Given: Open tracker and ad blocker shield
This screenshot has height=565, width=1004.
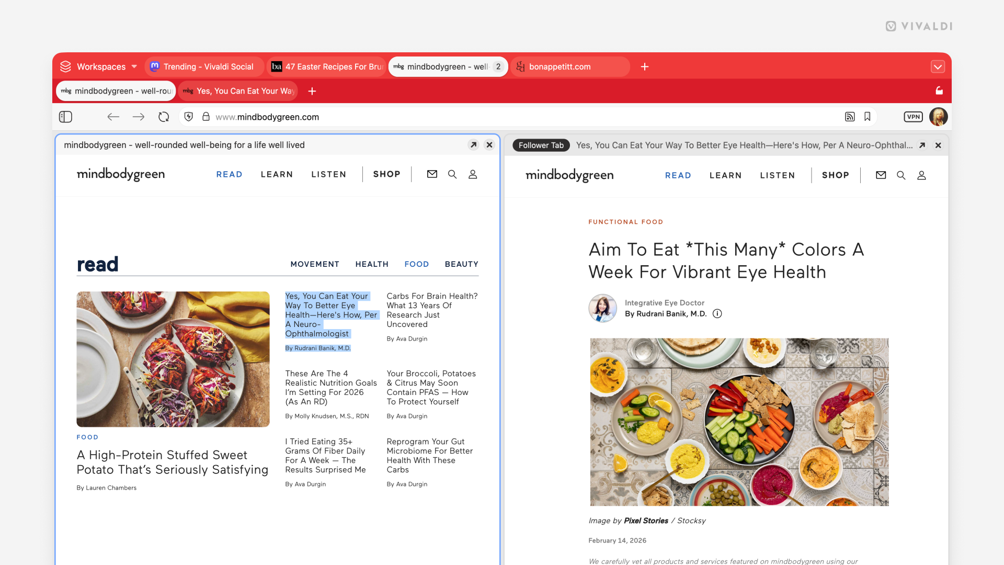Looking at the screenshot, I should [x=189, y=117].
